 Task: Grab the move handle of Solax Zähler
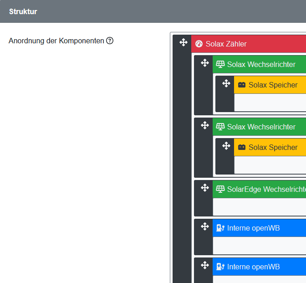tap(184, 42)
